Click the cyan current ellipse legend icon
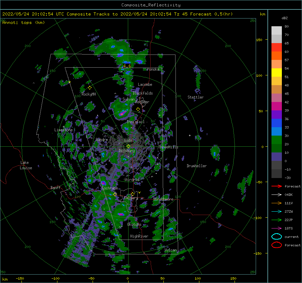The height and width of the screenshot is (283, 302). point(276,237)
